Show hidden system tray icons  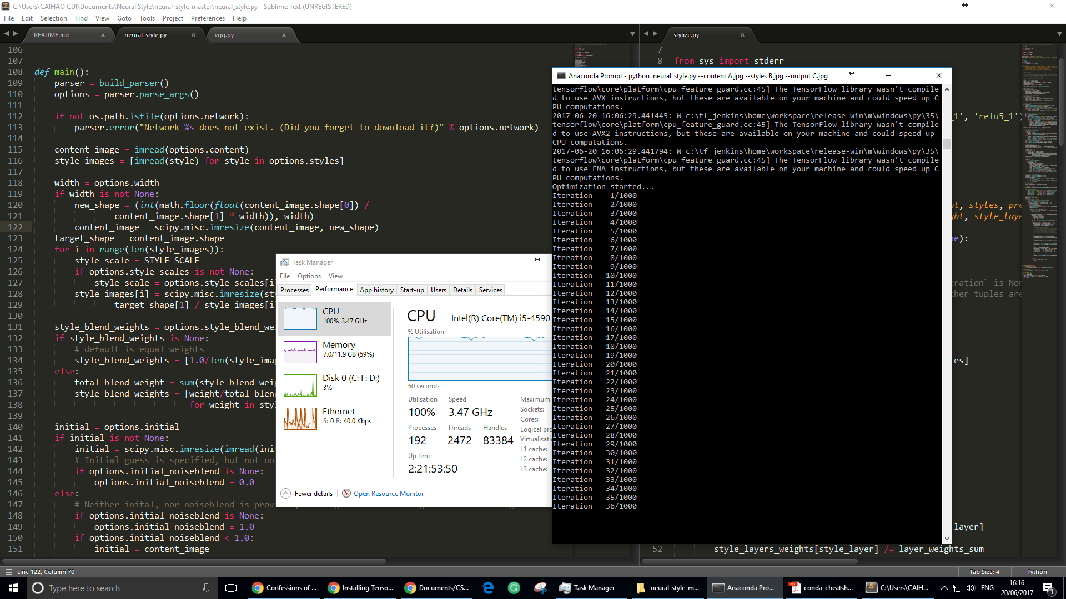[x=944, y=588]
